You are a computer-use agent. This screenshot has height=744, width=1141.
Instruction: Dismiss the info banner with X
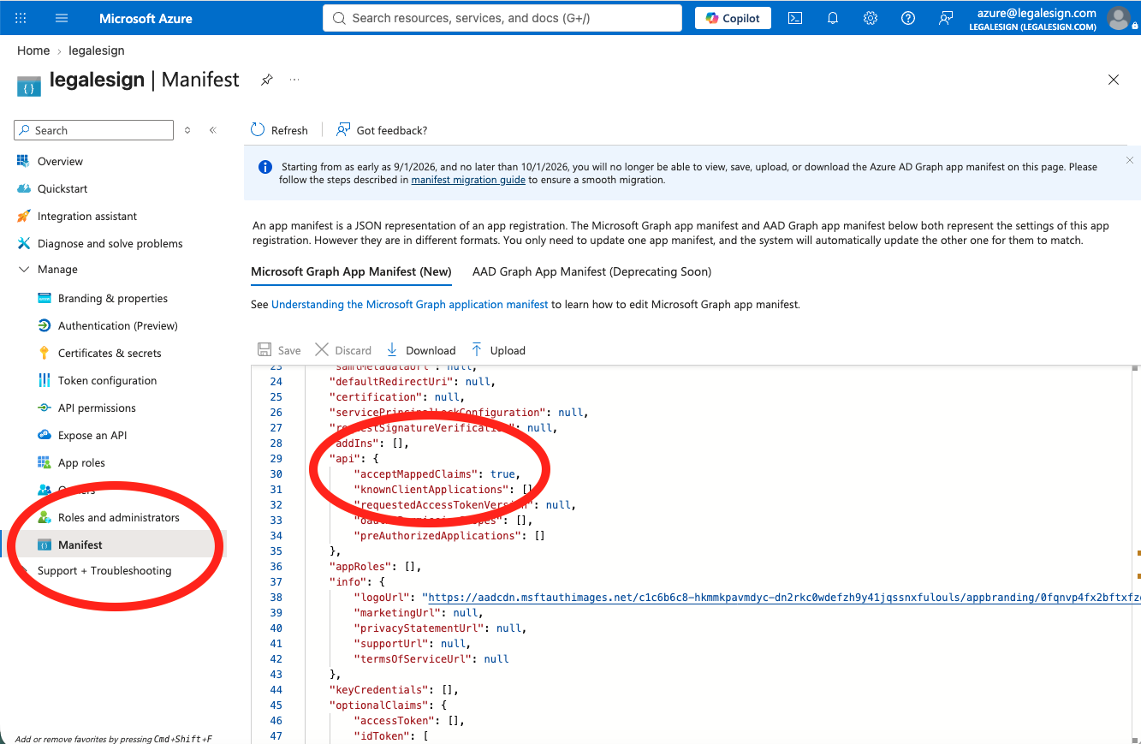(x=1130, y=160)
